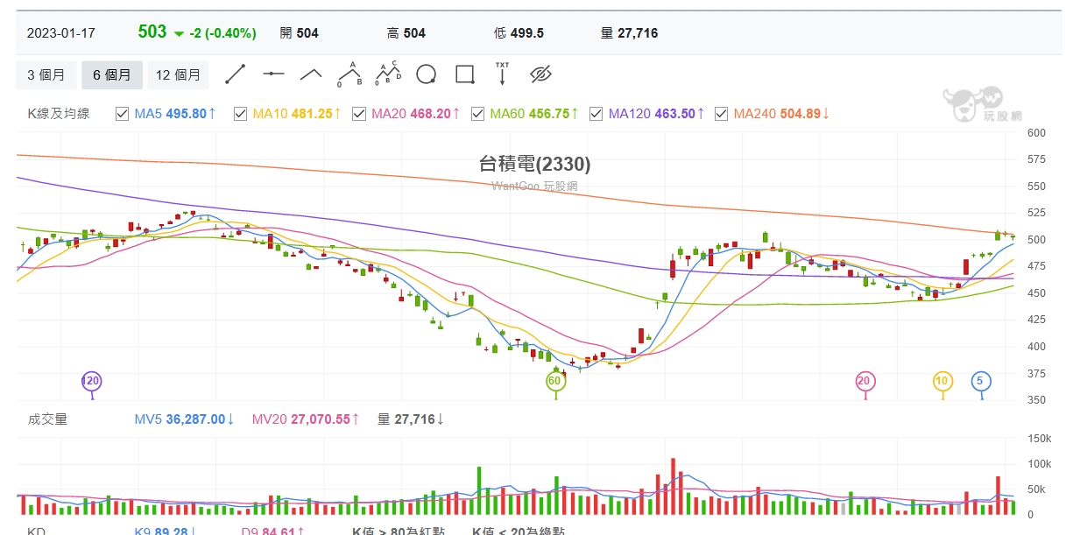Screen dimensions: 1080x535
Task: Click the pink 20 marker on chart
Action: (x=865, y=381)
